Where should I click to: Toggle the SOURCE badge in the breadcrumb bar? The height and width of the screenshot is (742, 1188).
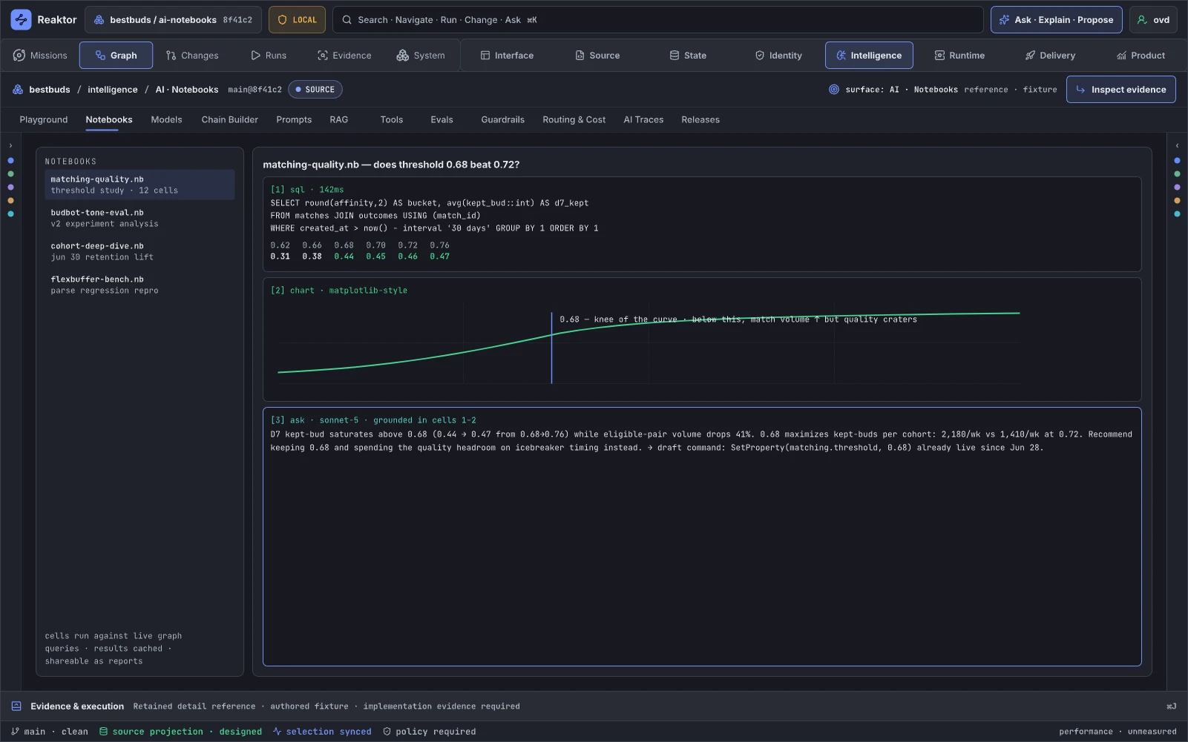point(315,90)
